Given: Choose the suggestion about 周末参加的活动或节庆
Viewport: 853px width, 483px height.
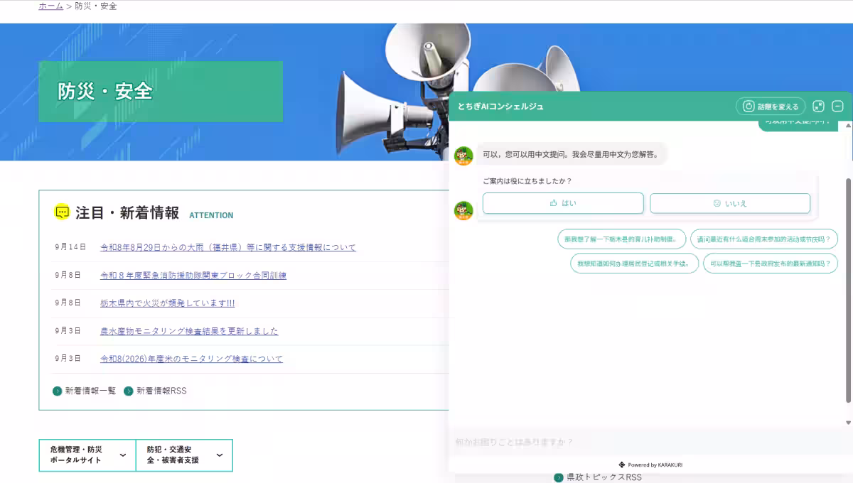Looking at the screenshot, I should [764, 239].
